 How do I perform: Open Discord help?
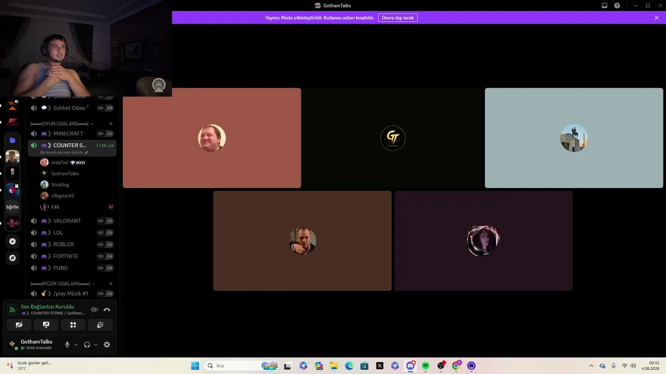617,6
